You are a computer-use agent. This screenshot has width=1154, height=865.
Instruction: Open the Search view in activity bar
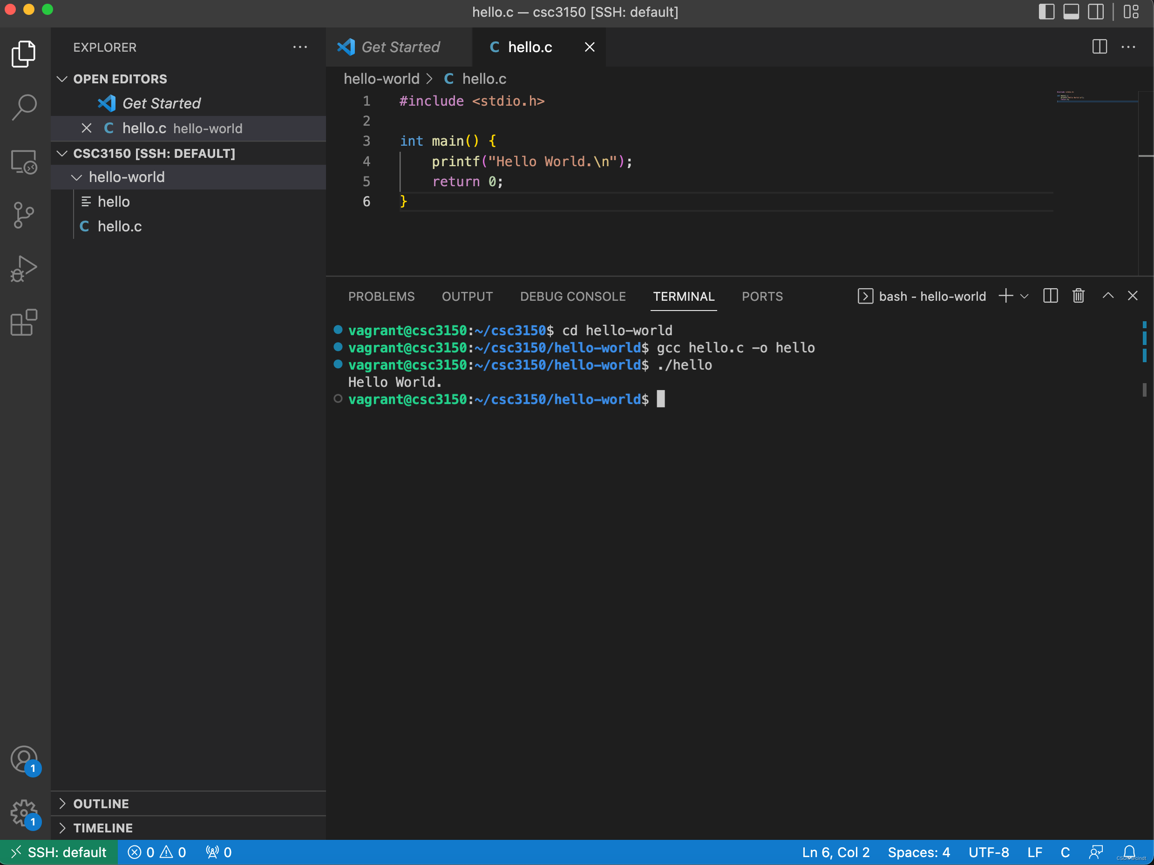coord(24,108)
